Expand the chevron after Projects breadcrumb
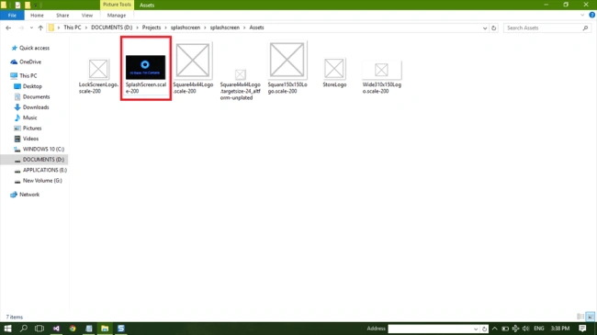Viewport: 597px width, 335px height. click(x=165, y=28)
